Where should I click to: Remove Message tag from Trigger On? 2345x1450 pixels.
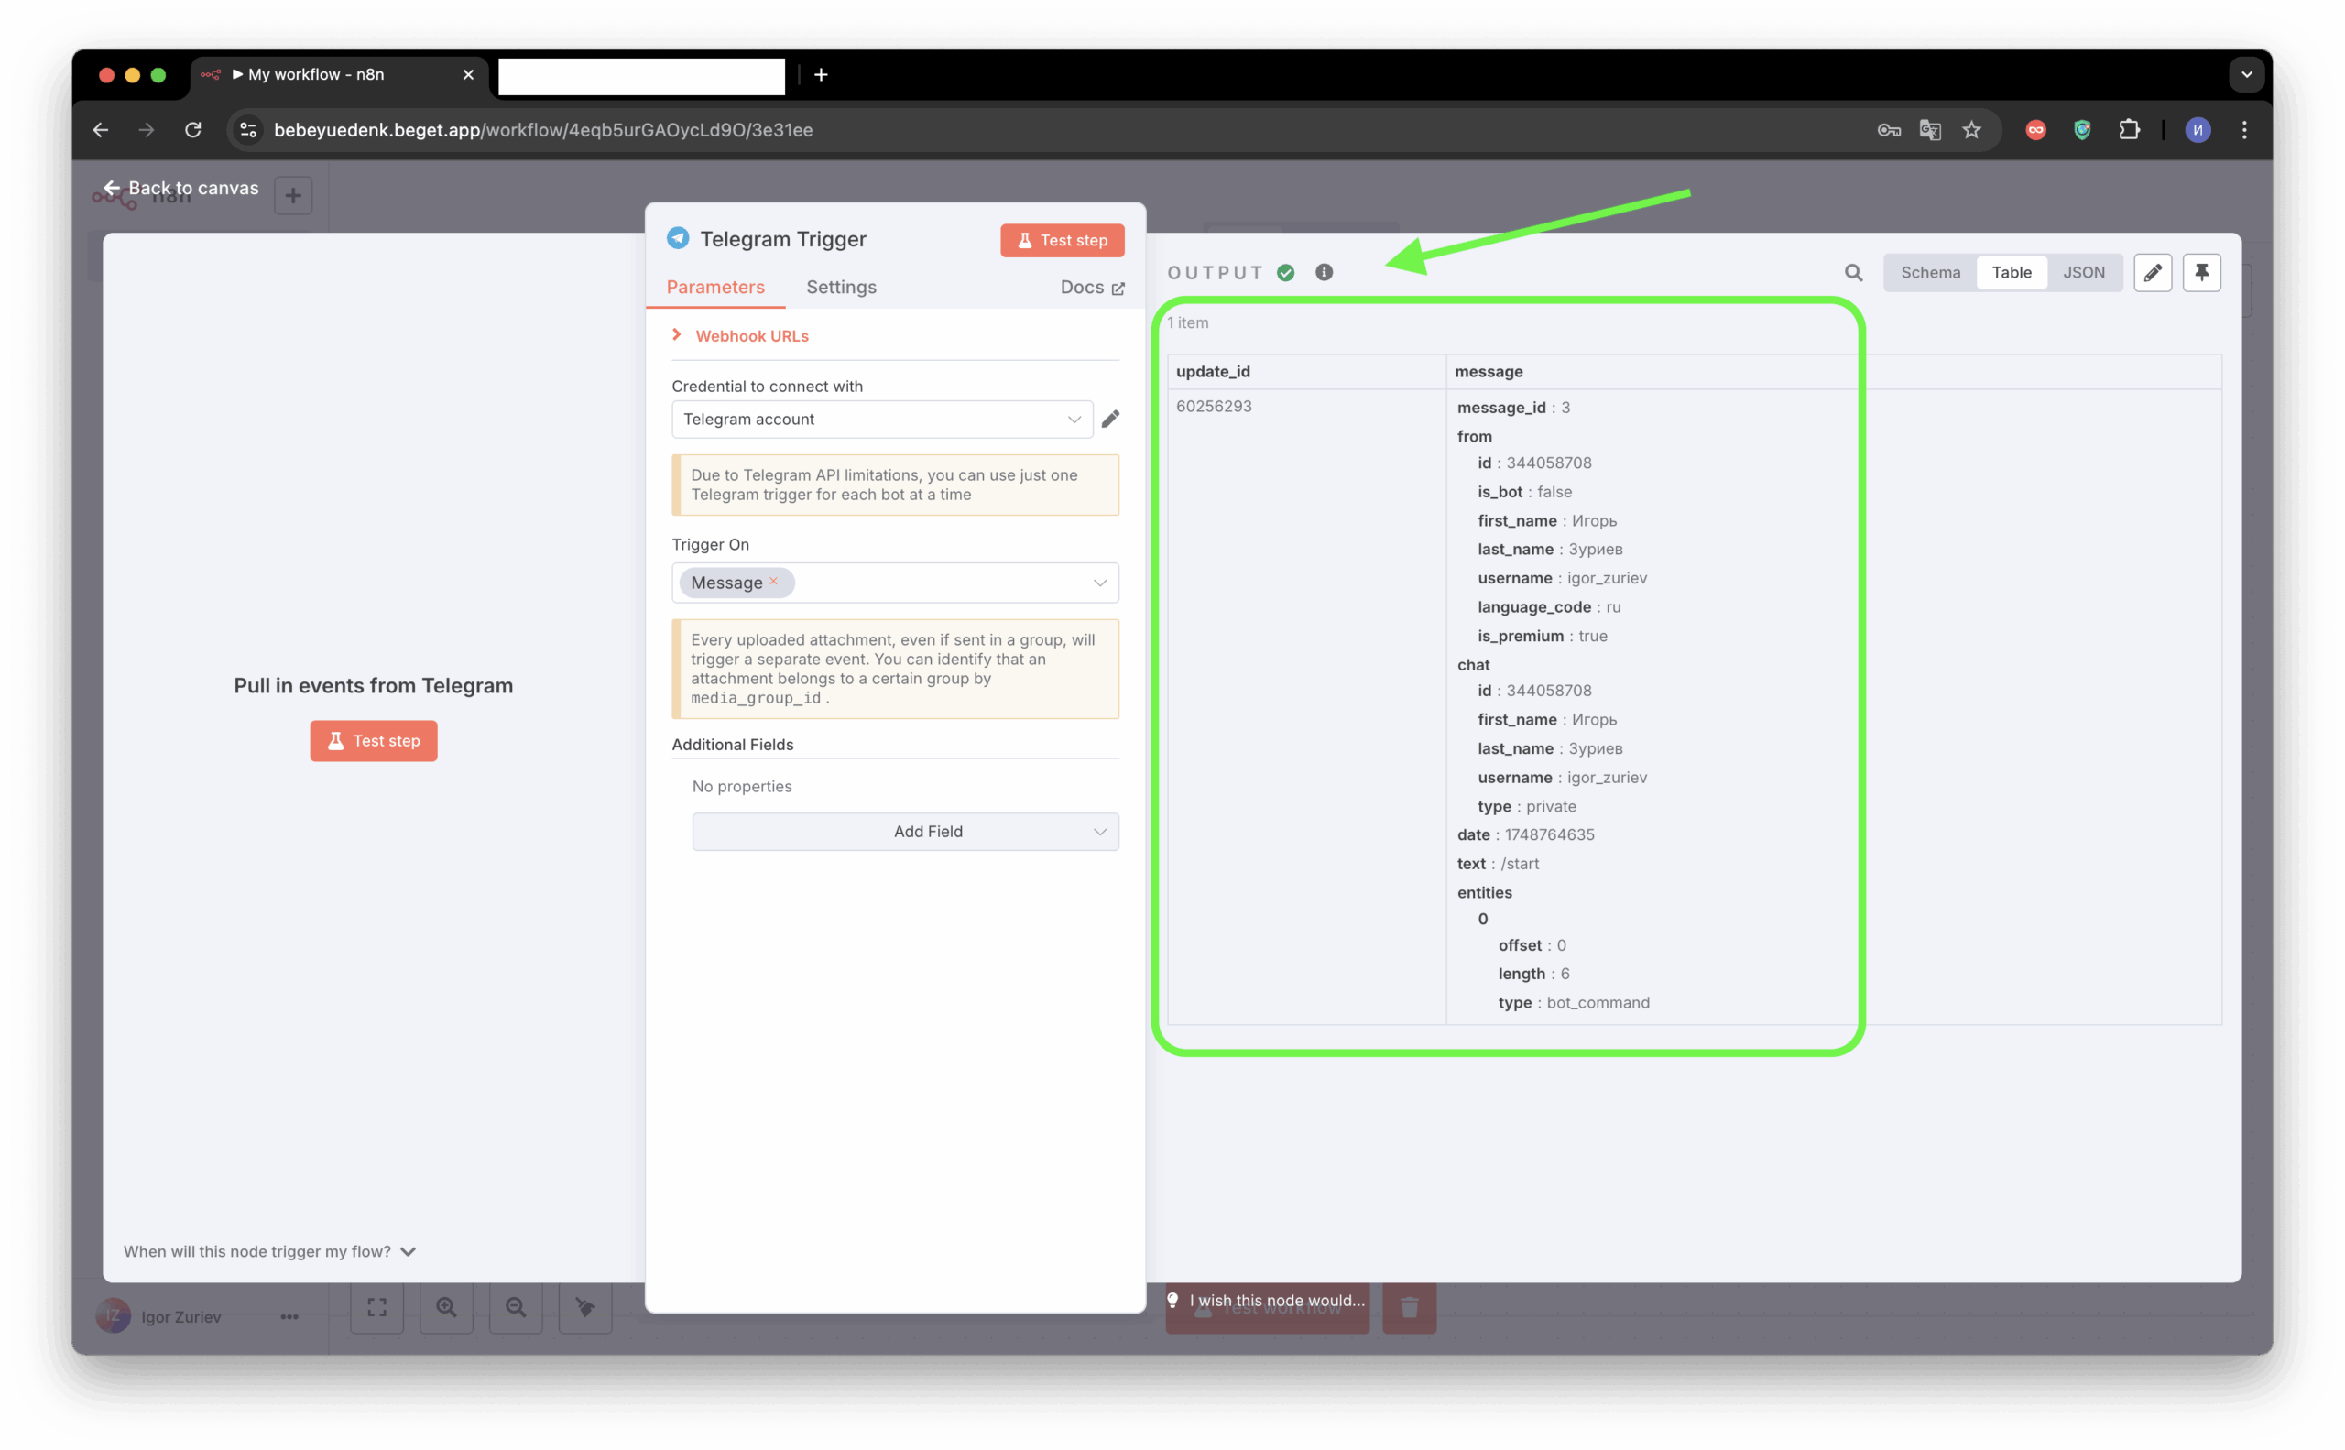[x=773, y=581]
